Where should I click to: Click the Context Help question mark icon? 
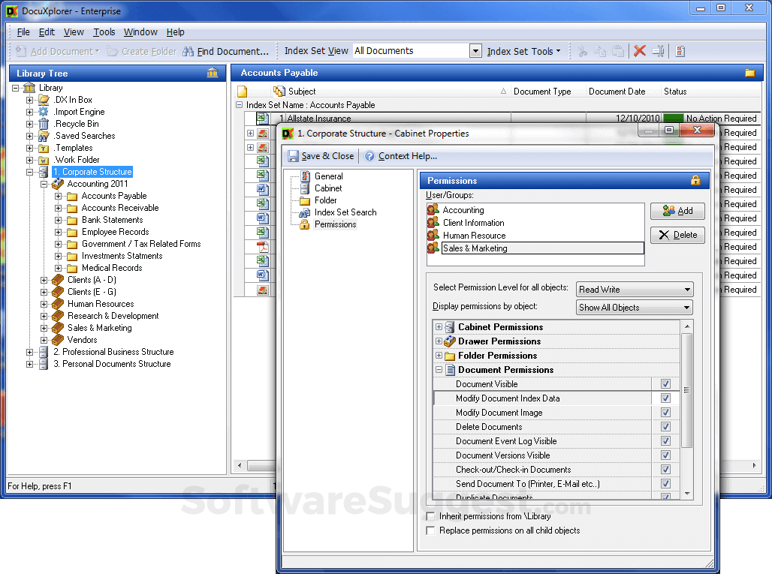point(369,156)
